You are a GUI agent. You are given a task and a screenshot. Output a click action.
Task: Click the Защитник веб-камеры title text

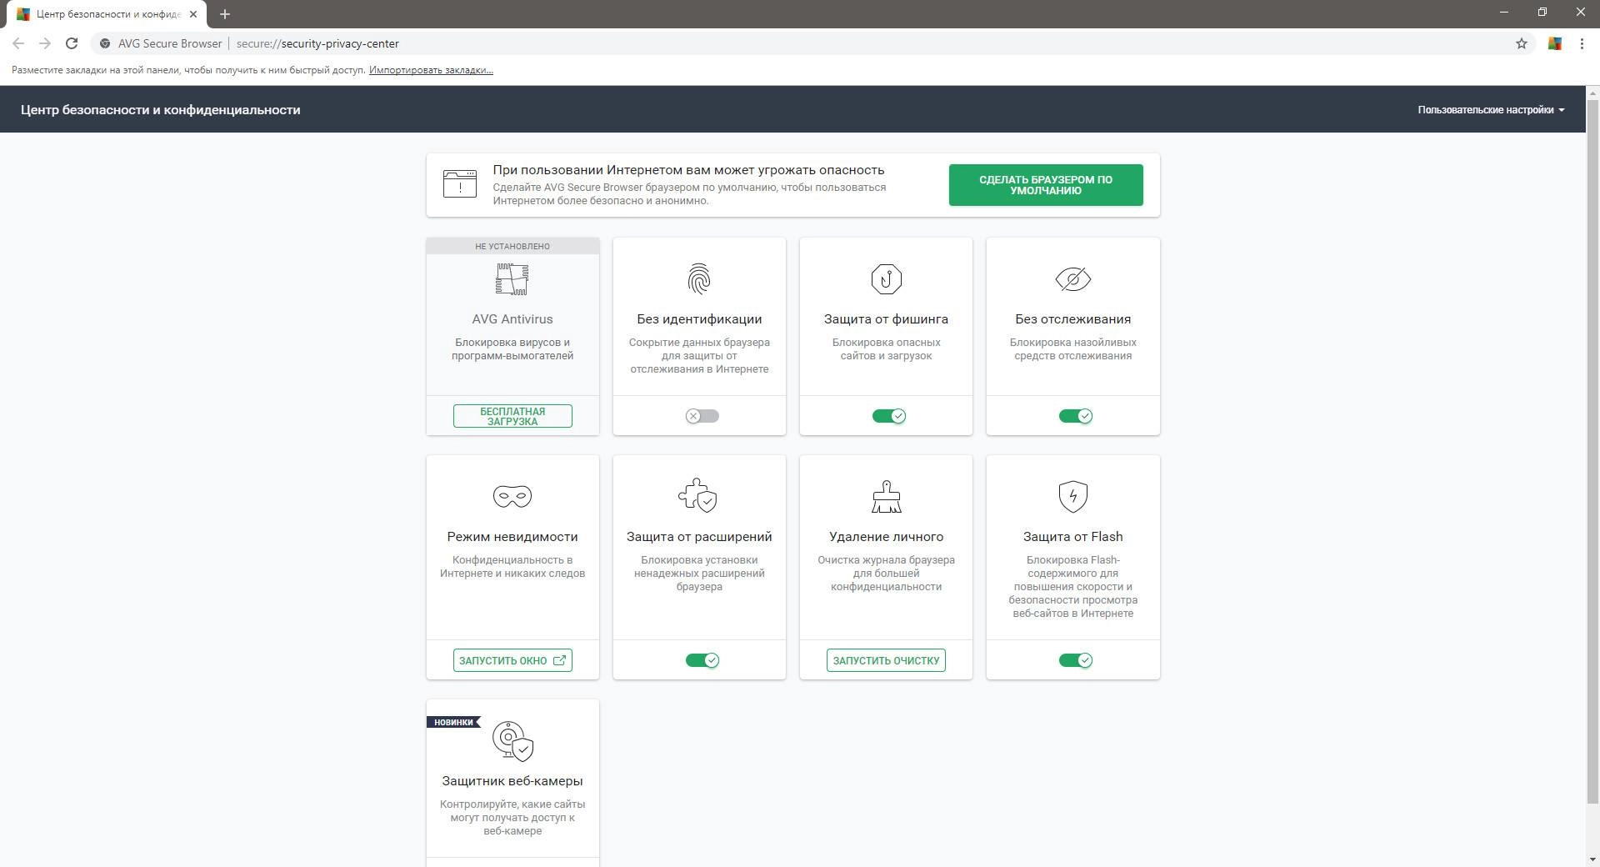(x=512, y=781)
